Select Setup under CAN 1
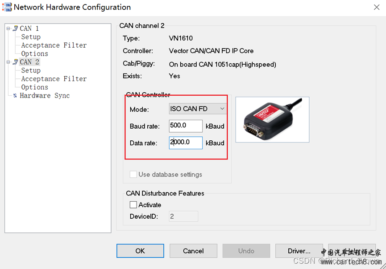The image size is (386, 269). pyautogui.click(x=30, y=37)
